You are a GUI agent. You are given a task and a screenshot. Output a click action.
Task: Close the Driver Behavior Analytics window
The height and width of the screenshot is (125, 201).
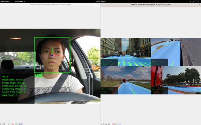tap(98, 5)
